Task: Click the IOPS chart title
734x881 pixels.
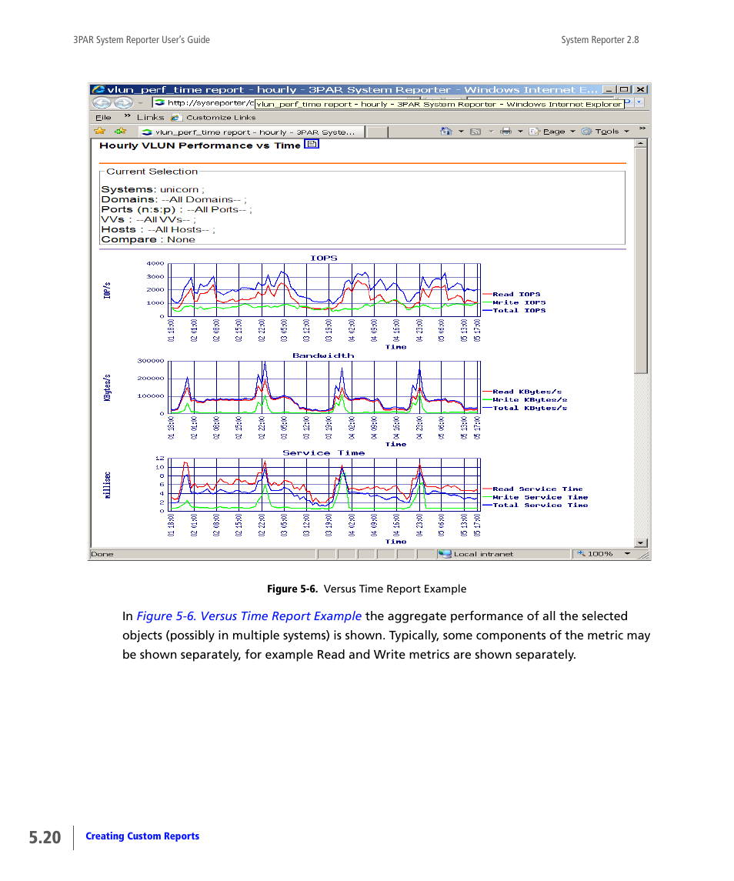Action: point(324,259)
